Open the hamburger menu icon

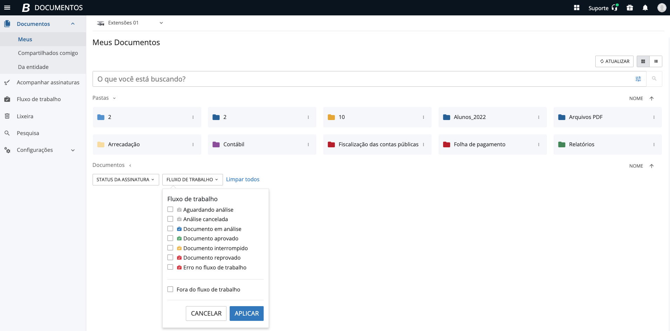click(x=7, y=8)
